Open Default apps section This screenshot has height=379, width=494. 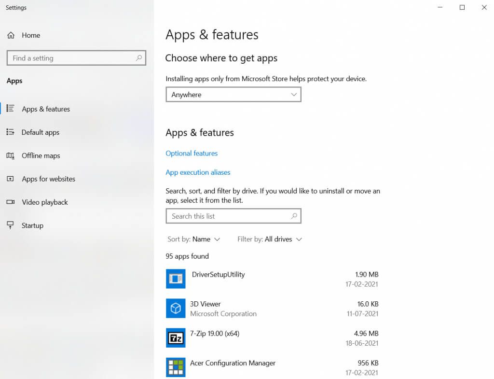[x=41, y=132]
